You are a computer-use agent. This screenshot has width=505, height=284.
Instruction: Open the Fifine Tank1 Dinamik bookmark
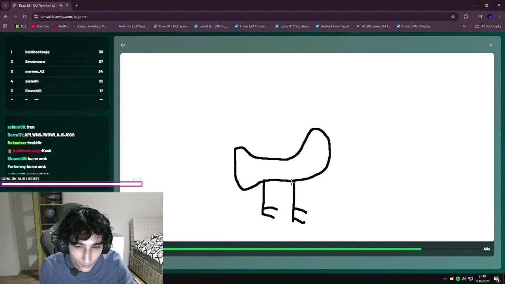click(252, 26)
